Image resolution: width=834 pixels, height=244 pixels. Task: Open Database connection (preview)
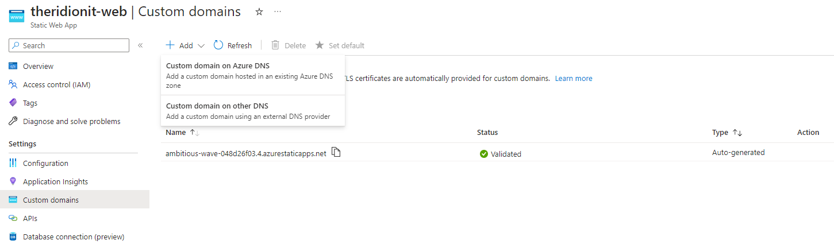click(x=75, y=237)
